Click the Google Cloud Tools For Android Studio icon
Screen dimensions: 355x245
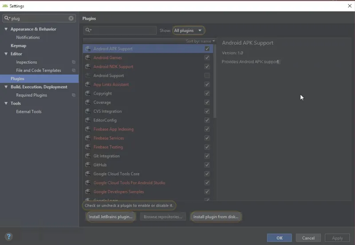pos(88,183)
